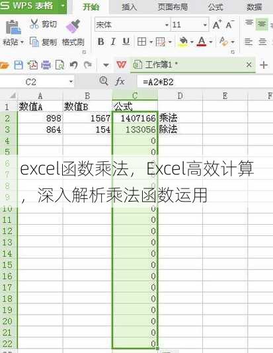Click the 公式 header cell
This screenshot has height=353, width=273.
(135, 106)
